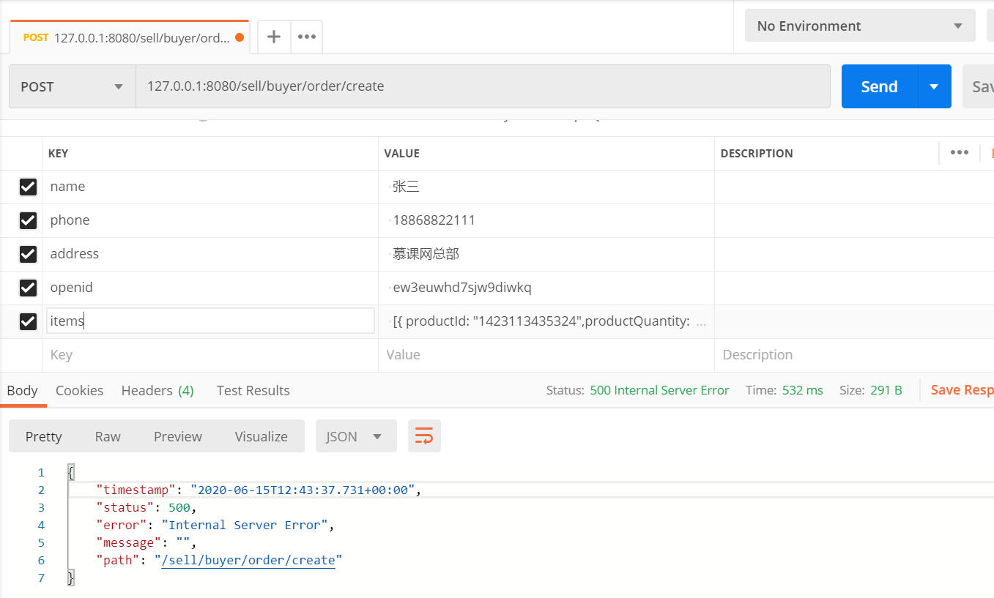Click the response time 532 ms
Image resolution: width=994 pixels, height=598 pixels.
tap(803, 390)
